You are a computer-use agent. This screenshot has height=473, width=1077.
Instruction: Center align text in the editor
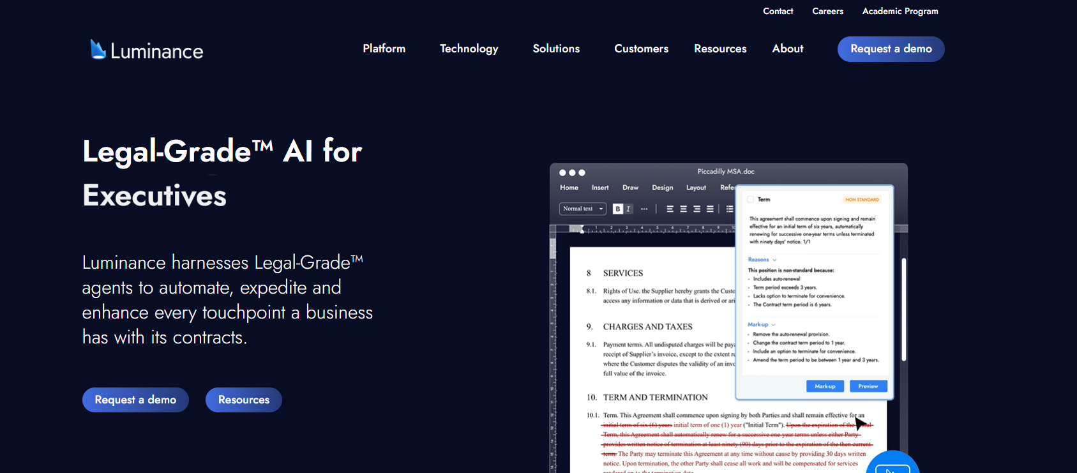pyautogui.click(x=683, y=209)
